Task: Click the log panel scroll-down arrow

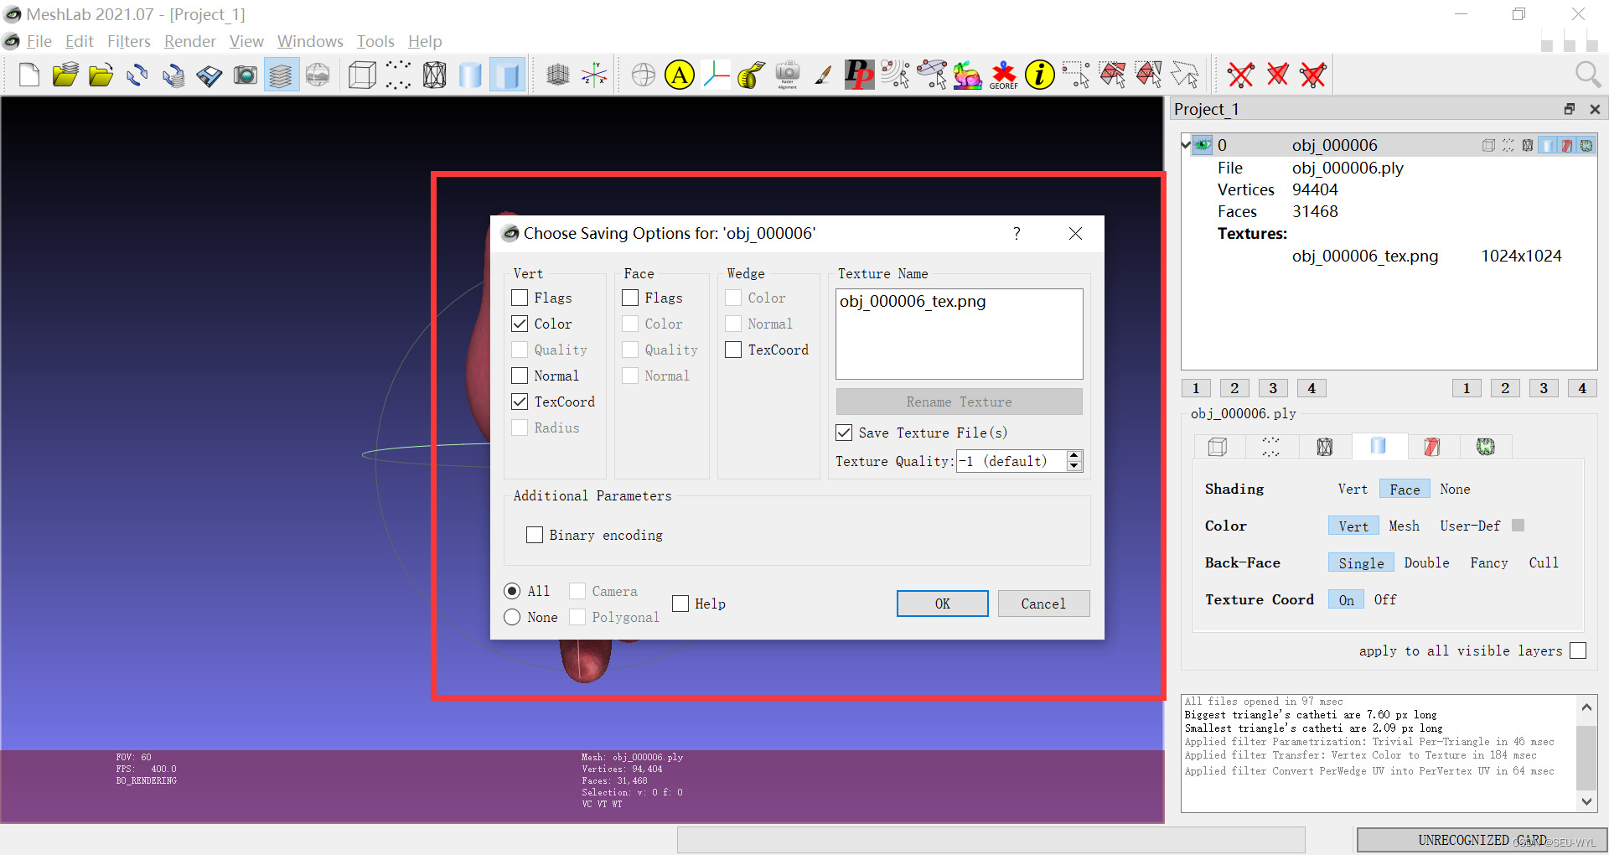Action: [x=1586, y=801]
